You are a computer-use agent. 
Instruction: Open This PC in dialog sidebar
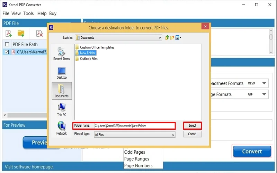click(x=62, y=110)
